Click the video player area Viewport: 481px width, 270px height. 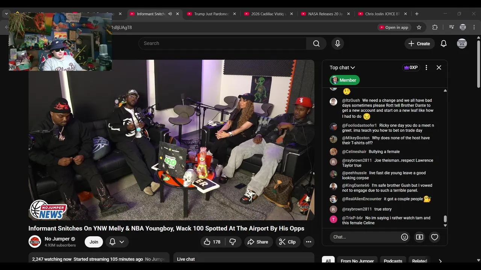(171, 140)
